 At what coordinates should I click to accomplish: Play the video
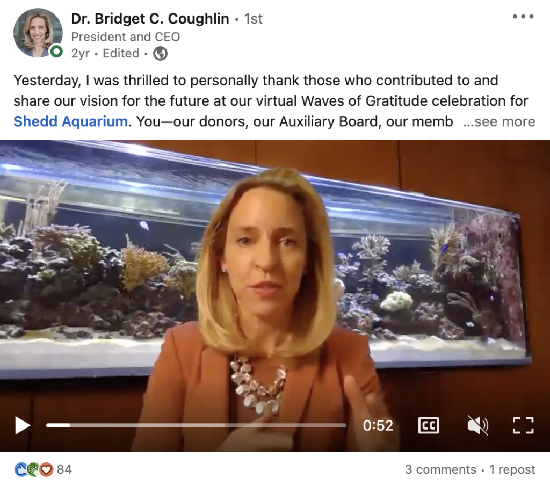pyautogui.click(x=23, y=425)
